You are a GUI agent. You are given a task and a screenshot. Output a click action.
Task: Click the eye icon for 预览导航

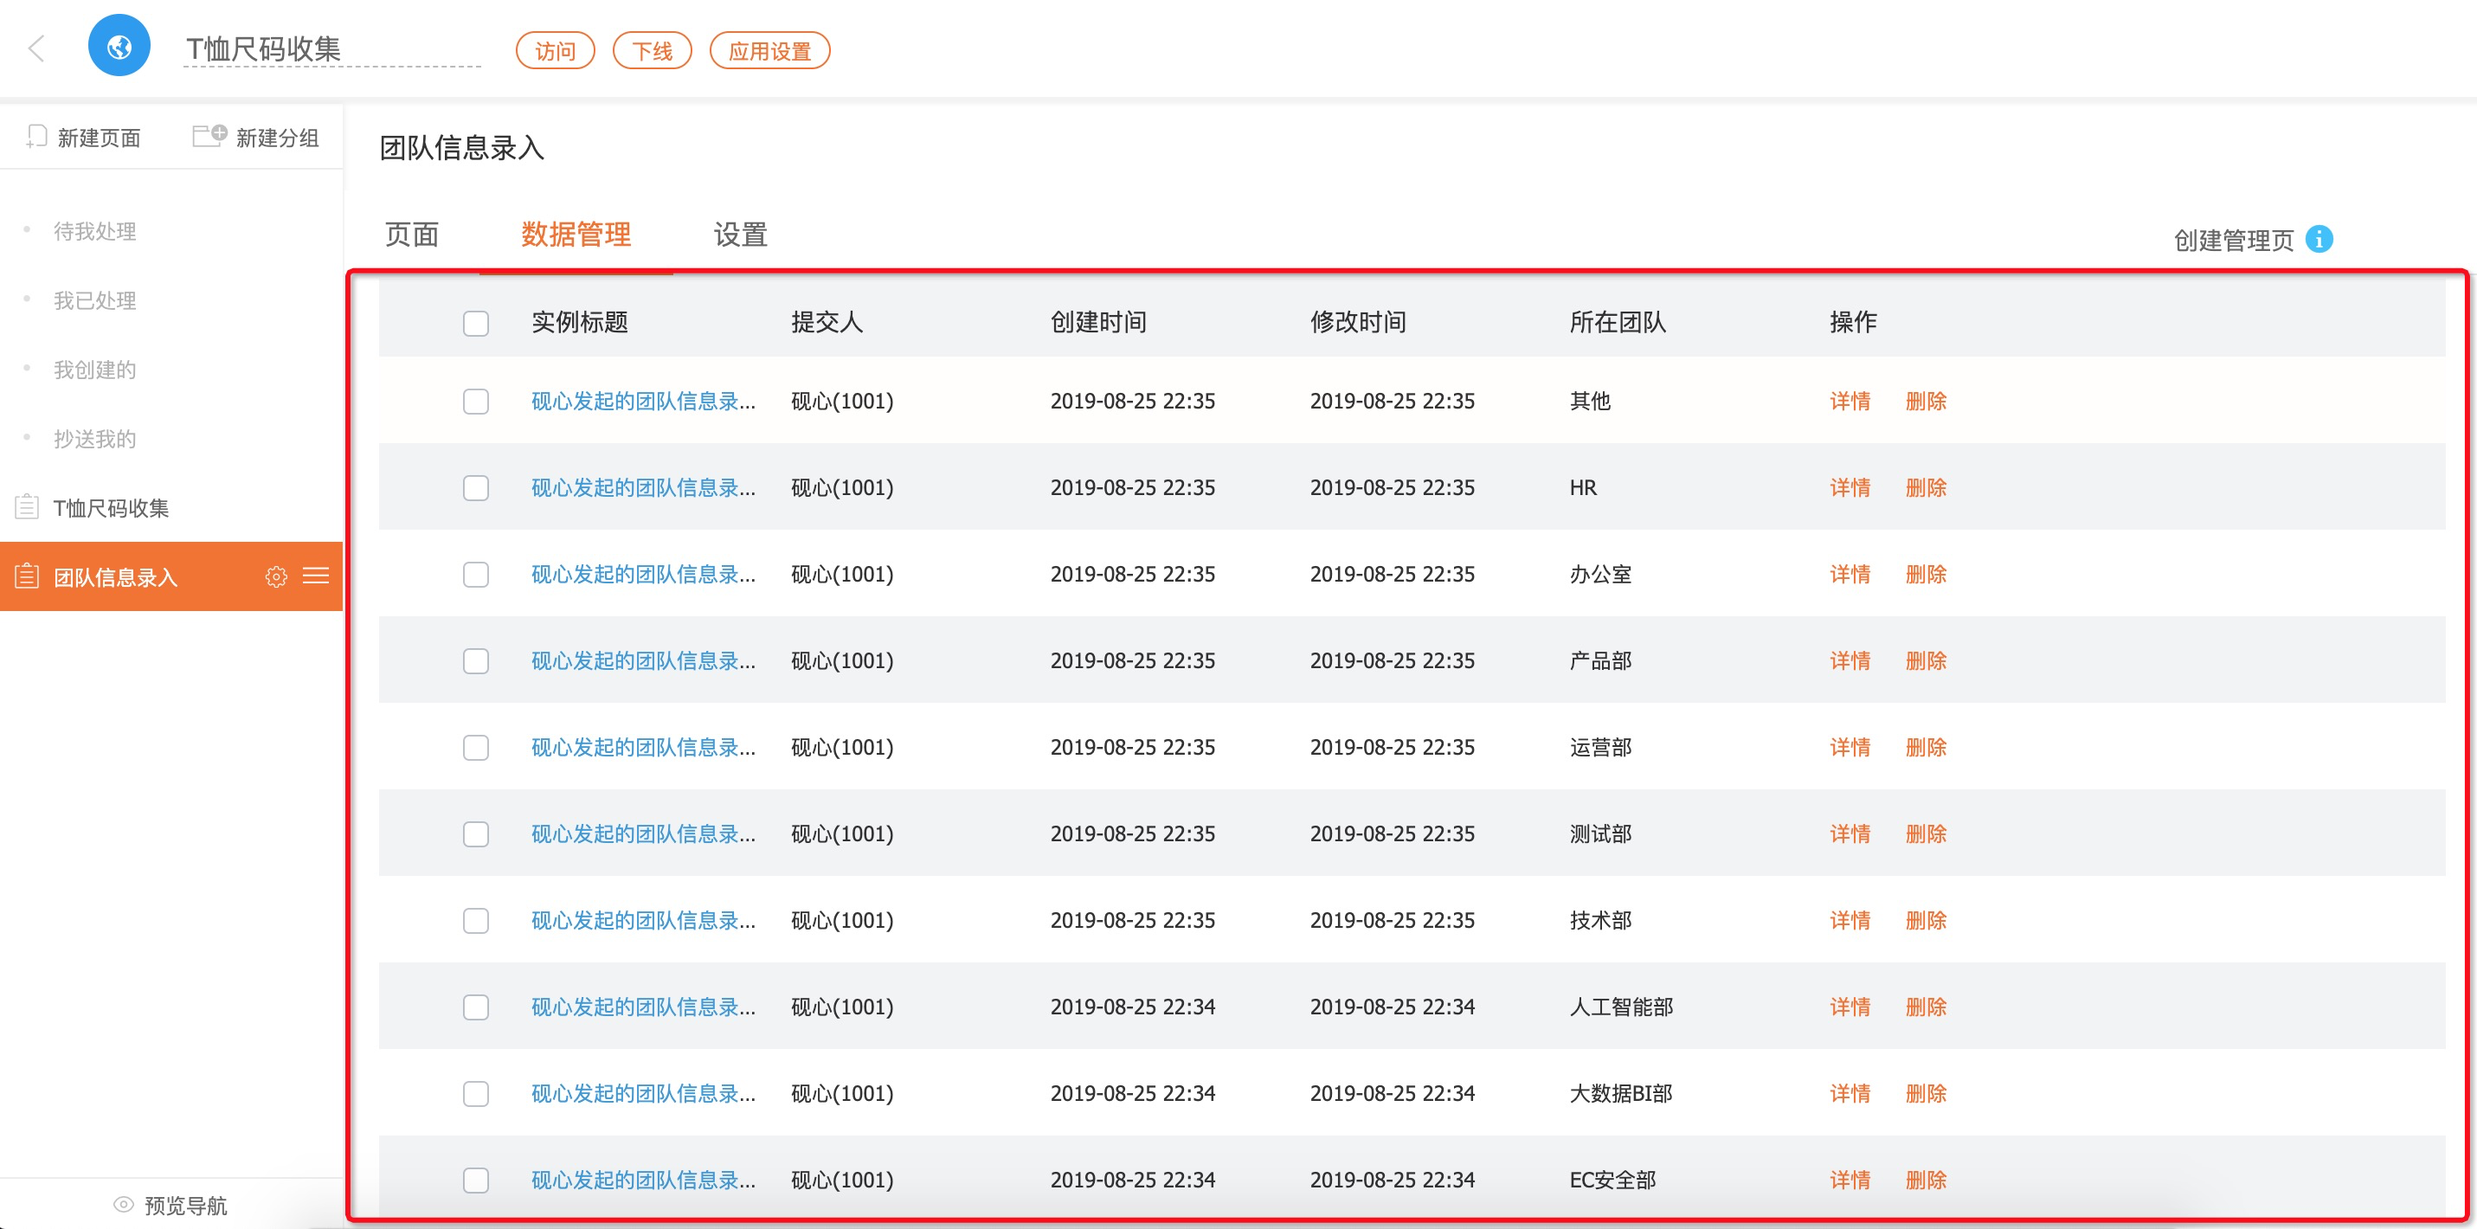click(x=123, y=1204)
